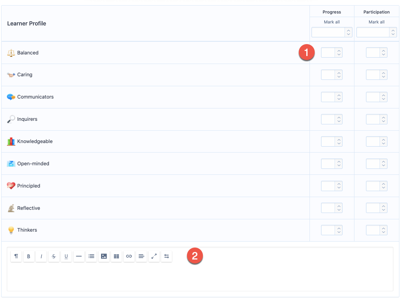Viewport: 401px width, 302px height.
Task: Apply italic formatting in editor toolbar
Action: (41, 257)
